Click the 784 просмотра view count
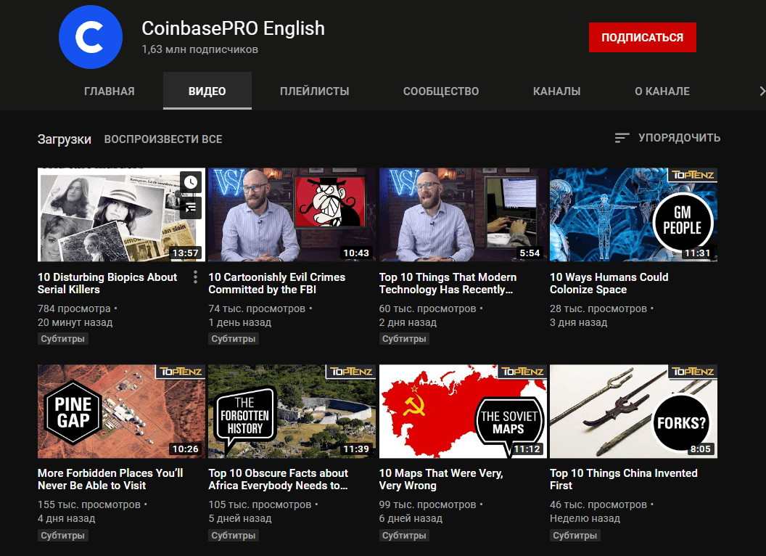This screenshot has width=766, height=556. [x=74, y=308]
